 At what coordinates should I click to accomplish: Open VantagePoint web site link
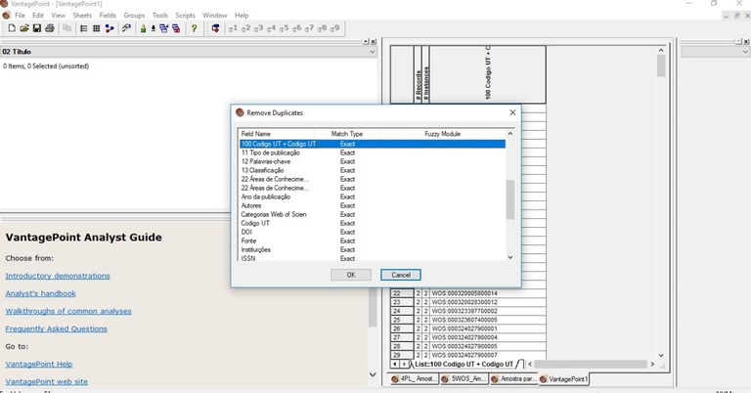point(47,382)
